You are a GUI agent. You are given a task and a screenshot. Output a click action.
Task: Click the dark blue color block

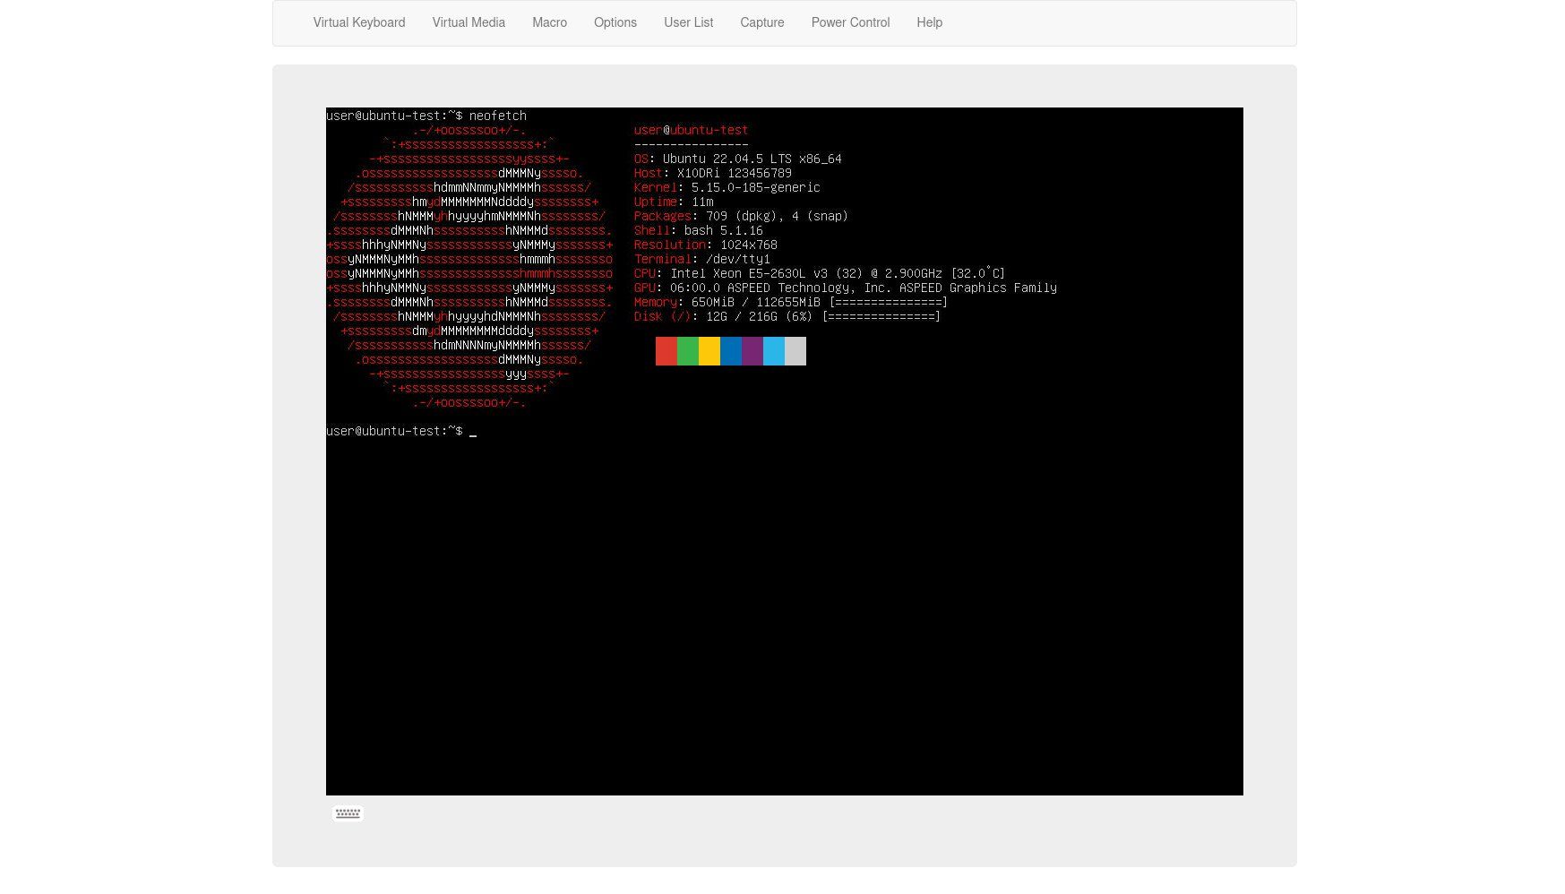(731, 351)
